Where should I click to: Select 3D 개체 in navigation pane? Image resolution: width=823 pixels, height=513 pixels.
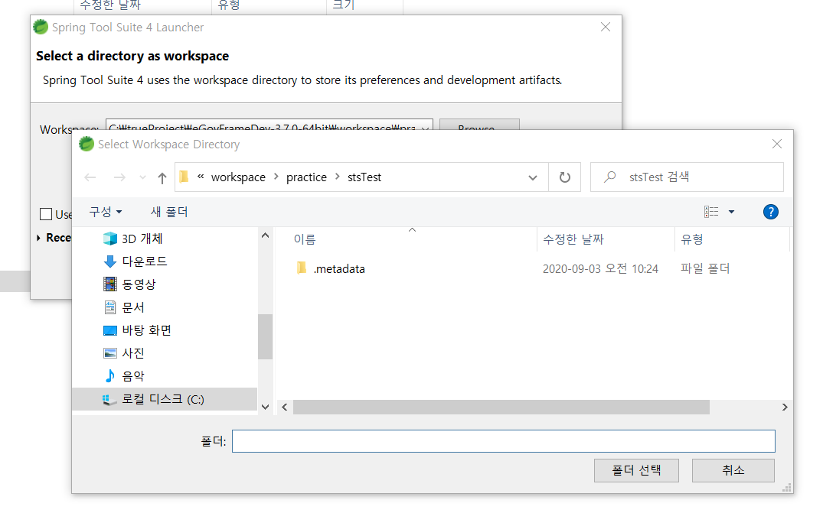pos(142,239)
